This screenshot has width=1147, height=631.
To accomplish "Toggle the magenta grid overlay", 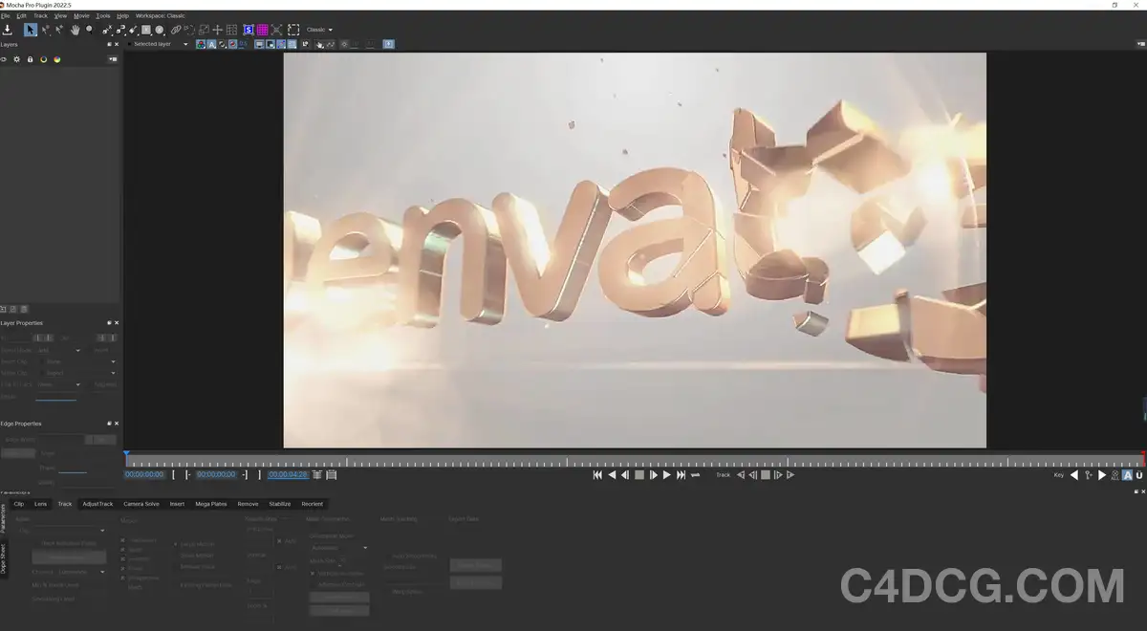I will [263, 30].
